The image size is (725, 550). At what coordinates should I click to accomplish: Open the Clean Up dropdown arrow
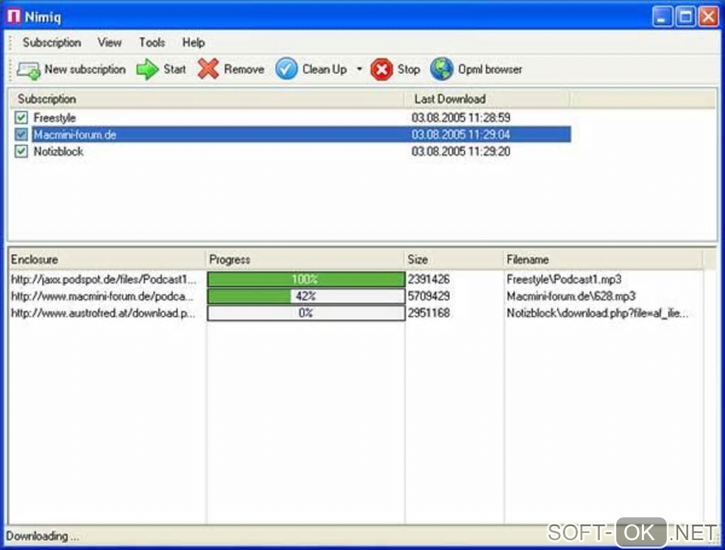359,70
